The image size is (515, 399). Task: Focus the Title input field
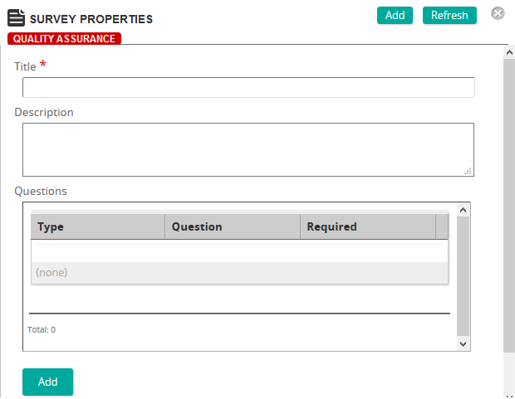248,87
